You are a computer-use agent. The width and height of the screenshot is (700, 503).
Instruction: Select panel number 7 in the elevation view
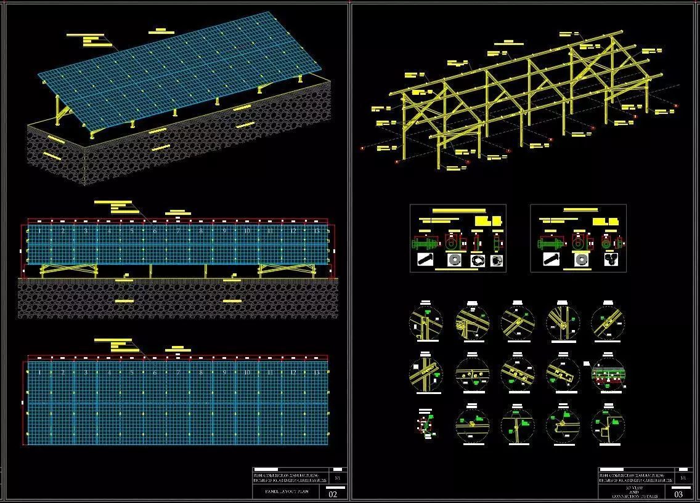pos(178,230)
